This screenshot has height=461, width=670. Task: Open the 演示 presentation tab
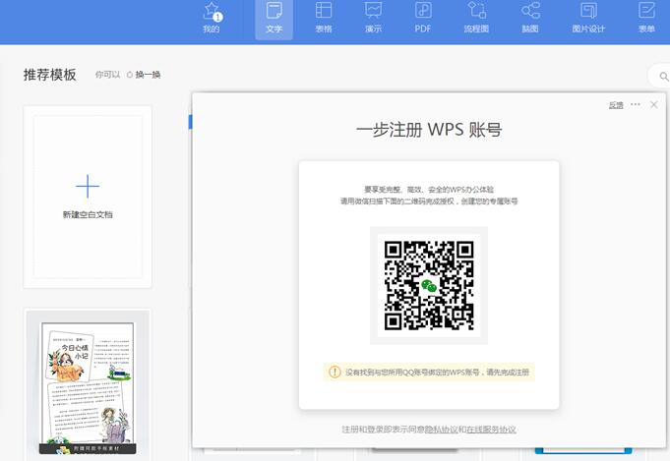pyautogui.click(x=373, y=20)
